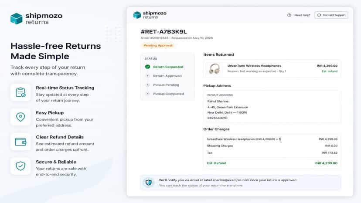The image size is (361, 203).
Task: Click the Est. refund label under item price
Action: coord(330,71)
